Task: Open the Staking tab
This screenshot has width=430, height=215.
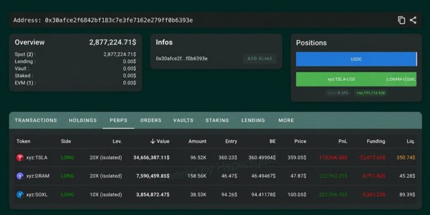Action: [217, 120]
